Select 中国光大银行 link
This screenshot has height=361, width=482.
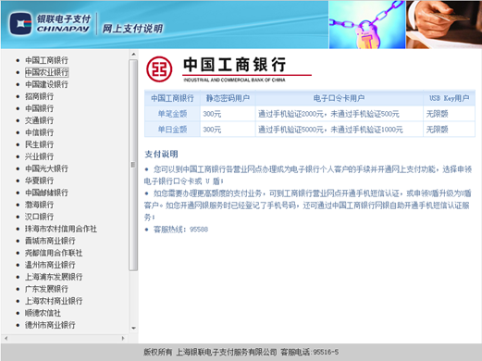point(46,168)
